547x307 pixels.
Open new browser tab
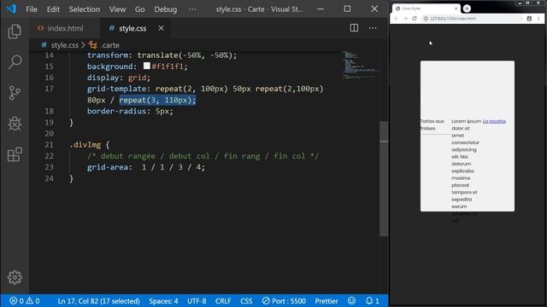click(x=467, y=9)
